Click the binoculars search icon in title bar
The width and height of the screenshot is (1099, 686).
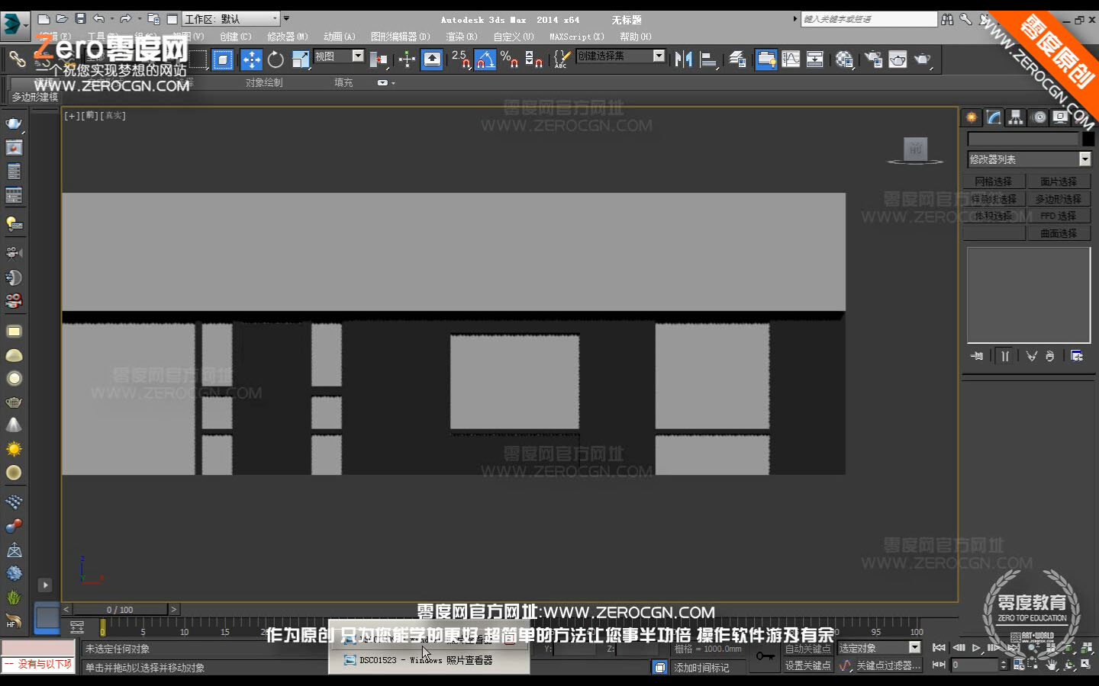(x=947, y=20)
